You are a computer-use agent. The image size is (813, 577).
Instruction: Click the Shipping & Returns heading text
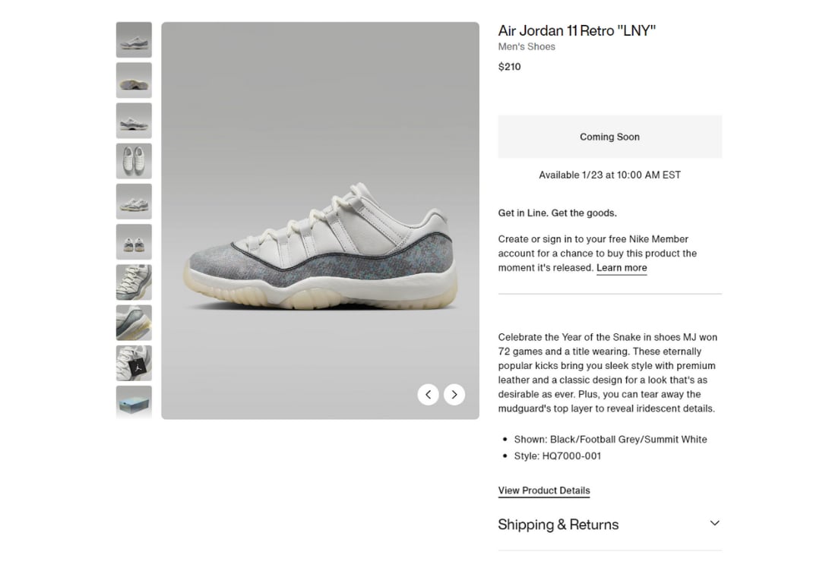pos(558,525)
